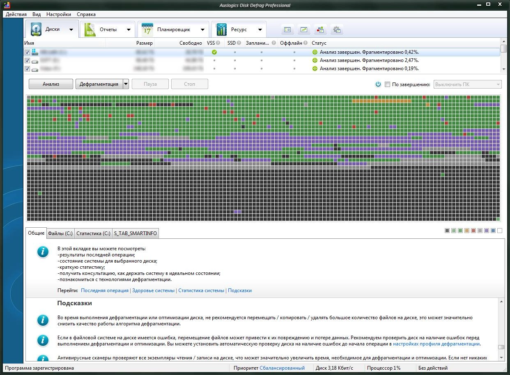Click the purple legend swatch

pyautogui.click(x=487, y=231)
